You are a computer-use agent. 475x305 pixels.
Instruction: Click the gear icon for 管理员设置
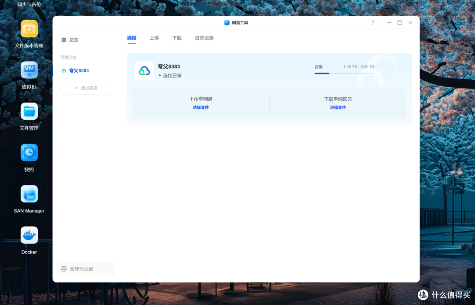[x=64, y=269]
